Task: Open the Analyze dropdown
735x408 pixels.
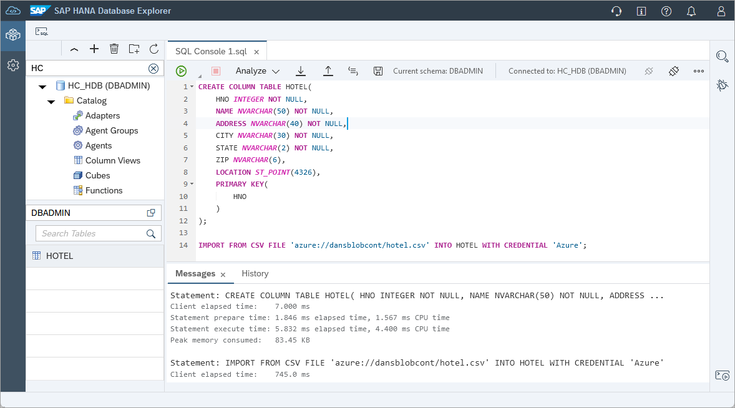Action: 257,70
